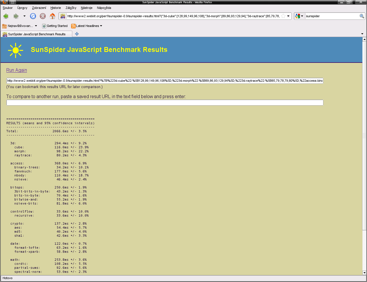
Task: Open the Getting Started bookmark
Action: (55, 26)
